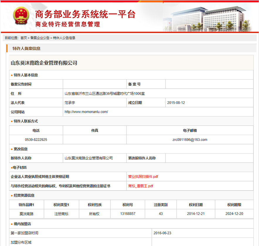Open 营业执照扫描件.pdf attachment

click(x=143, y=177)
